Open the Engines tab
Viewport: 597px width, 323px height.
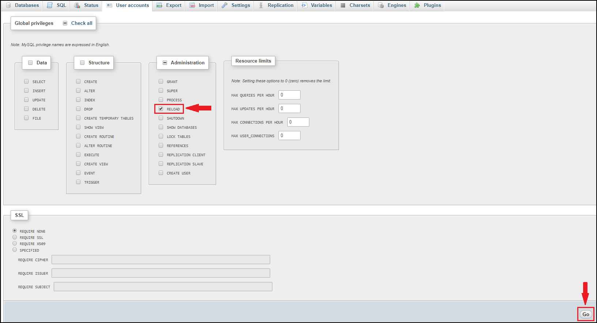click(392, 5)
